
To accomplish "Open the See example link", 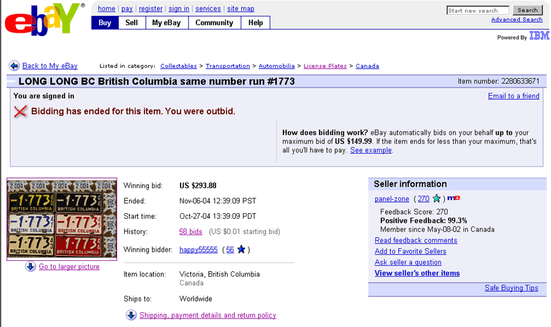I will coord(371,150).
